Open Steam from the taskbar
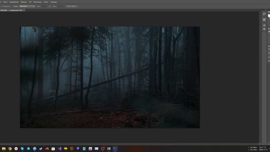This screenshot has height=152, width=270. 41,149
